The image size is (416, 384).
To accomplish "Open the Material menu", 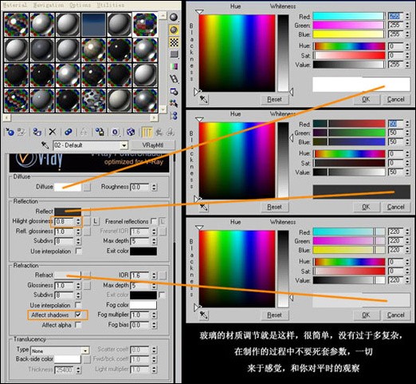I will point(14,5).
